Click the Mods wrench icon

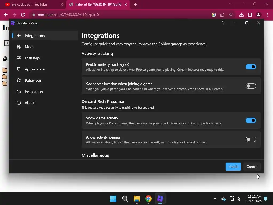tap(19, 47)
